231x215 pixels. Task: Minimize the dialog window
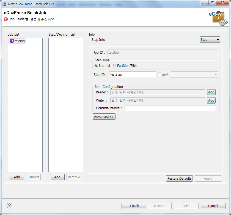pos(205,3)
